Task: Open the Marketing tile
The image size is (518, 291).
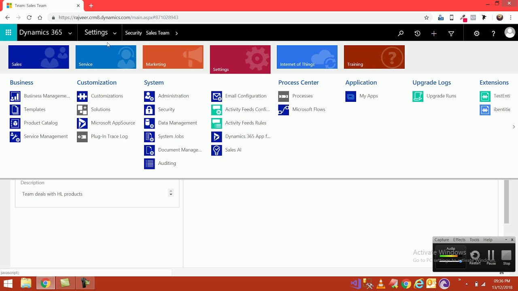Action: (x=173, y=57)
